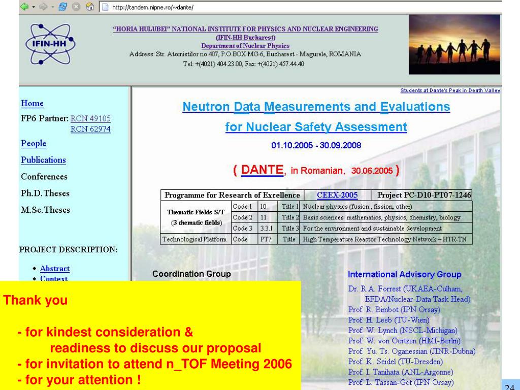Viewport: 520px width, 390px height.
Task: Click the Nuclear physics (fusion, fission, other) cell
Action: tap(386, 207)
